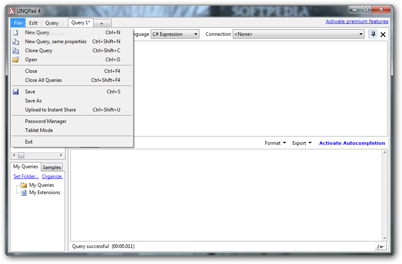Choose Exit from File menu

click(x=72, y=141)
